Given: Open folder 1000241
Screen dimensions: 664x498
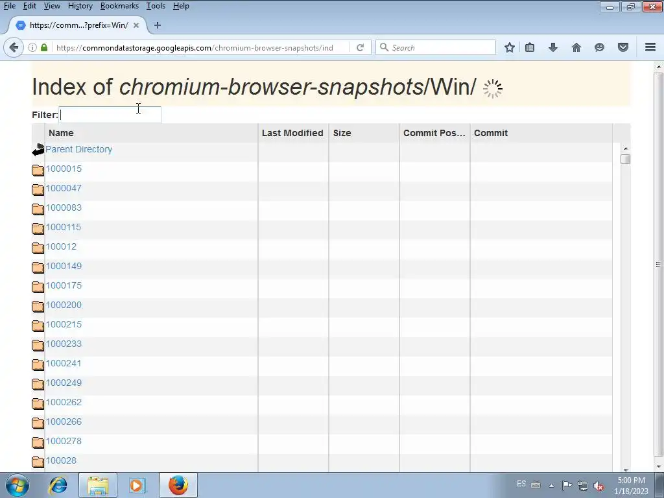Looking at the screenshot, I should pyautogui.click(x=64, y=363).
